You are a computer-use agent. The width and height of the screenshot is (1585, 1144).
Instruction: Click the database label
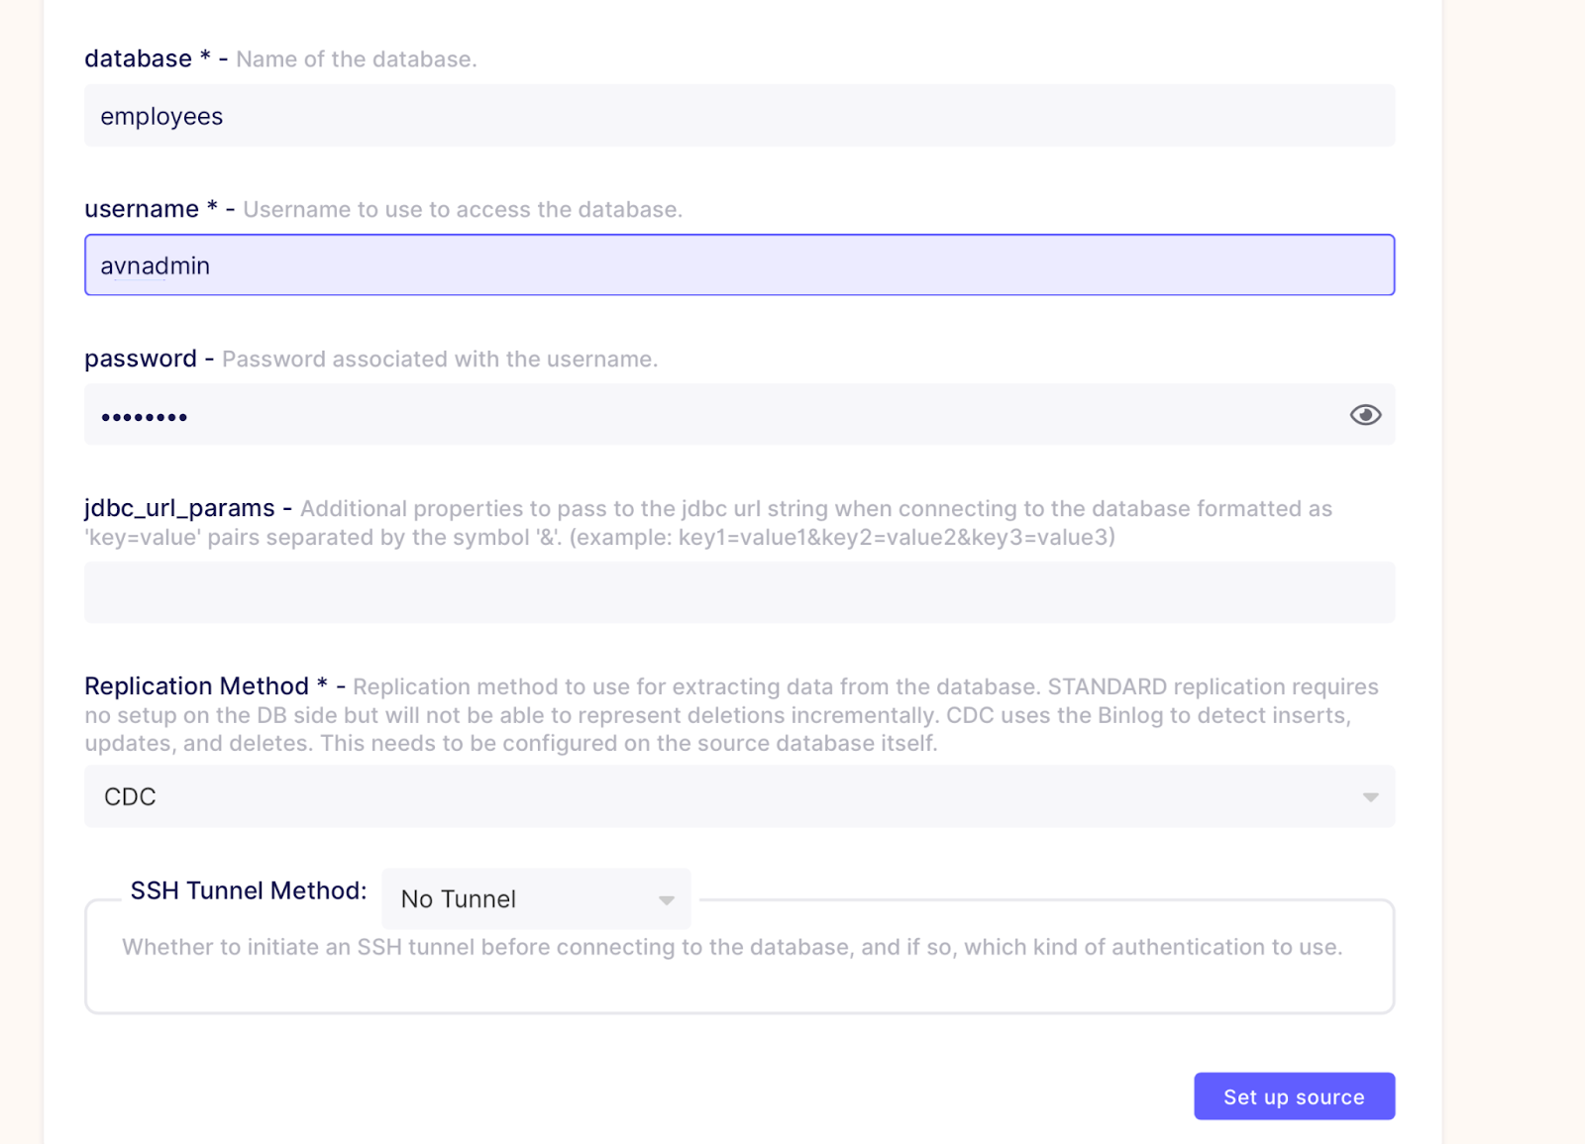(138, 58)
